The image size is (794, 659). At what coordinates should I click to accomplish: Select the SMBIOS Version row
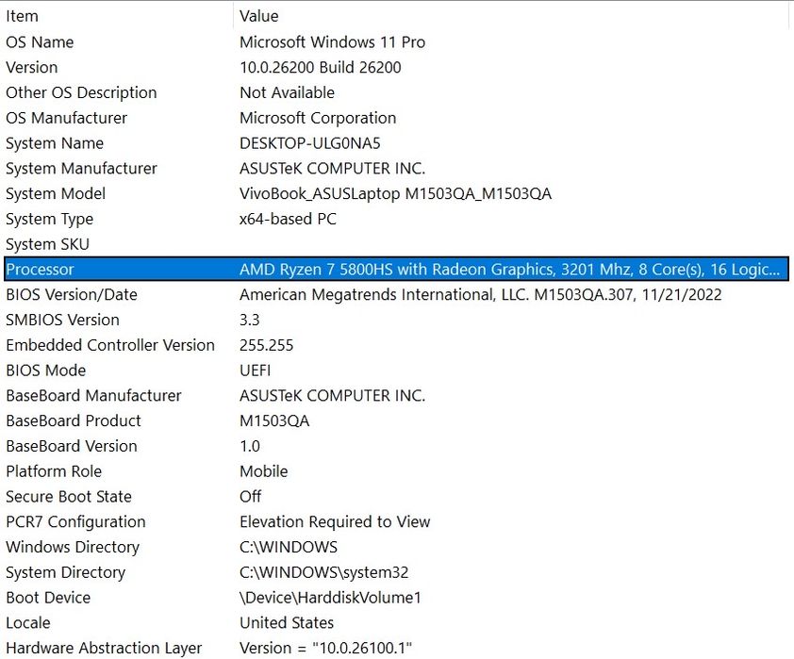[x=62, y=321]
